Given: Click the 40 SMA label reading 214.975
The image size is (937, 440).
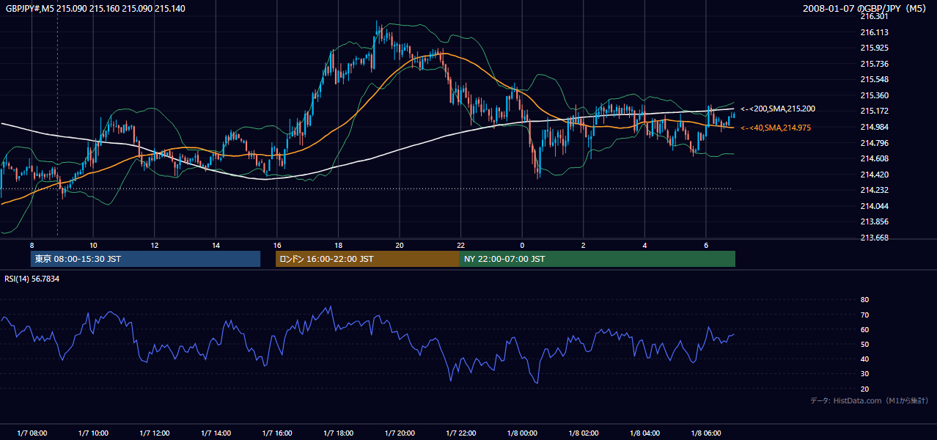Looking at the screenshot, I should (776, 128).
